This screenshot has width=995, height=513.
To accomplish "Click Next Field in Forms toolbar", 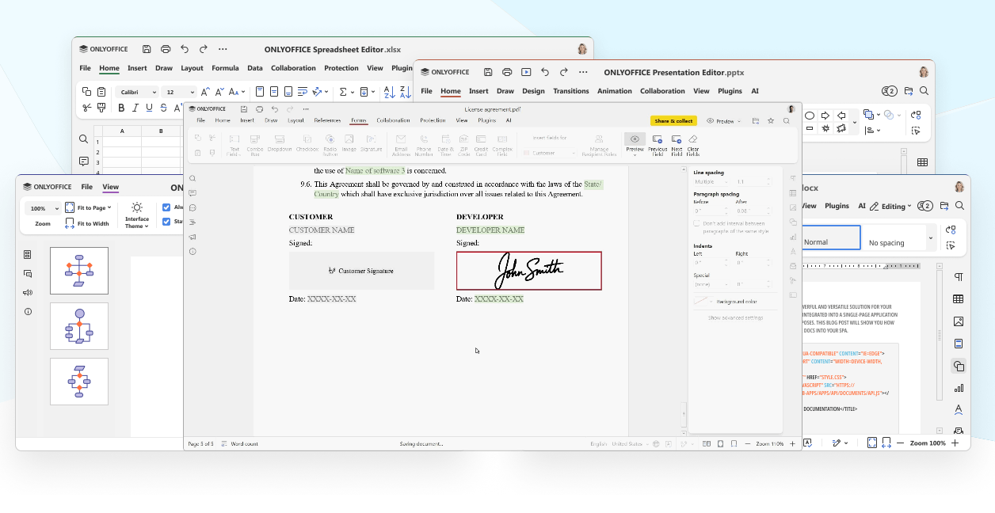I will point(677,143).
